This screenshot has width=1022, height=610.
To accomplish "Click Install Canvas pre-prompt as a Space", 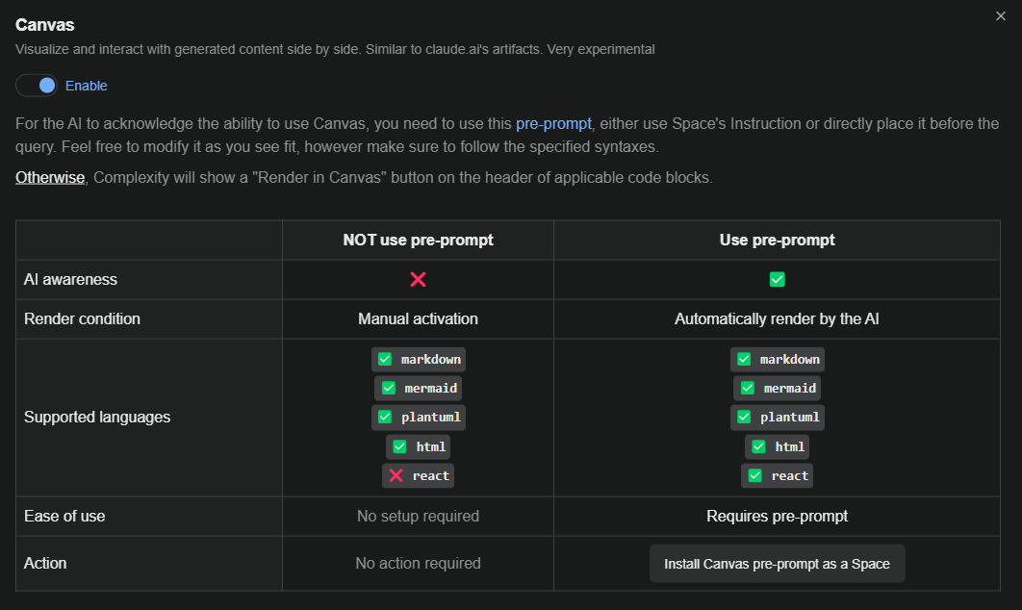I will coord(777,564).
